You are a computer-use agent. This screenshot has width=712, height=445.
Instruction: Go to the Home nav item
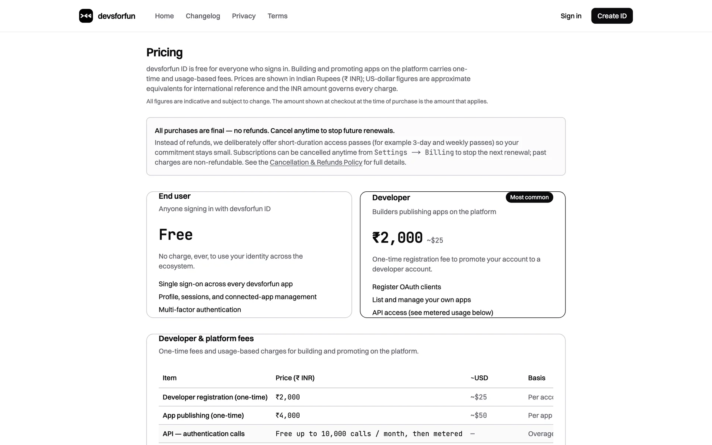(x=164, y=16)
